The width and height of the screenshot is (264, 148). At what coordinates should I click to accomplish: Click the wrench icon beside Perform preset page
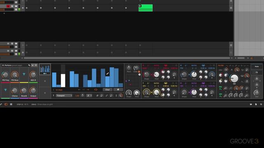29,65
